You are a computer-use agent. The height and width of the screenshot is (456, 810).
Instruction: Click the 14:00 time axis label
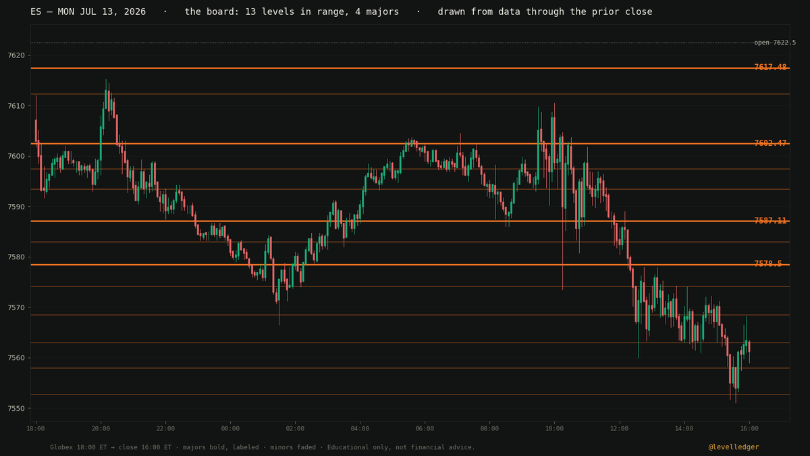click(684, 428)
